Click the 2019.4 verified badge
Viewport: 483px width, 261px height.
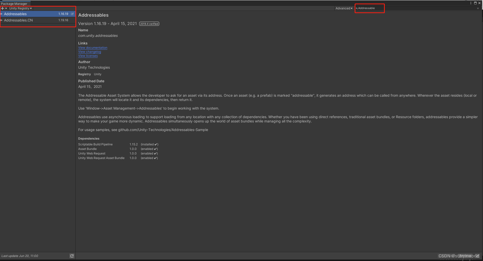[149, 24]
